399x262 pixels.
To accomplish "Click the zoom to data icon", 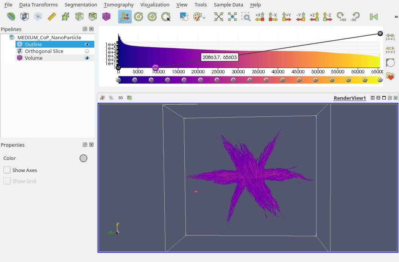I will pos(232,17).
